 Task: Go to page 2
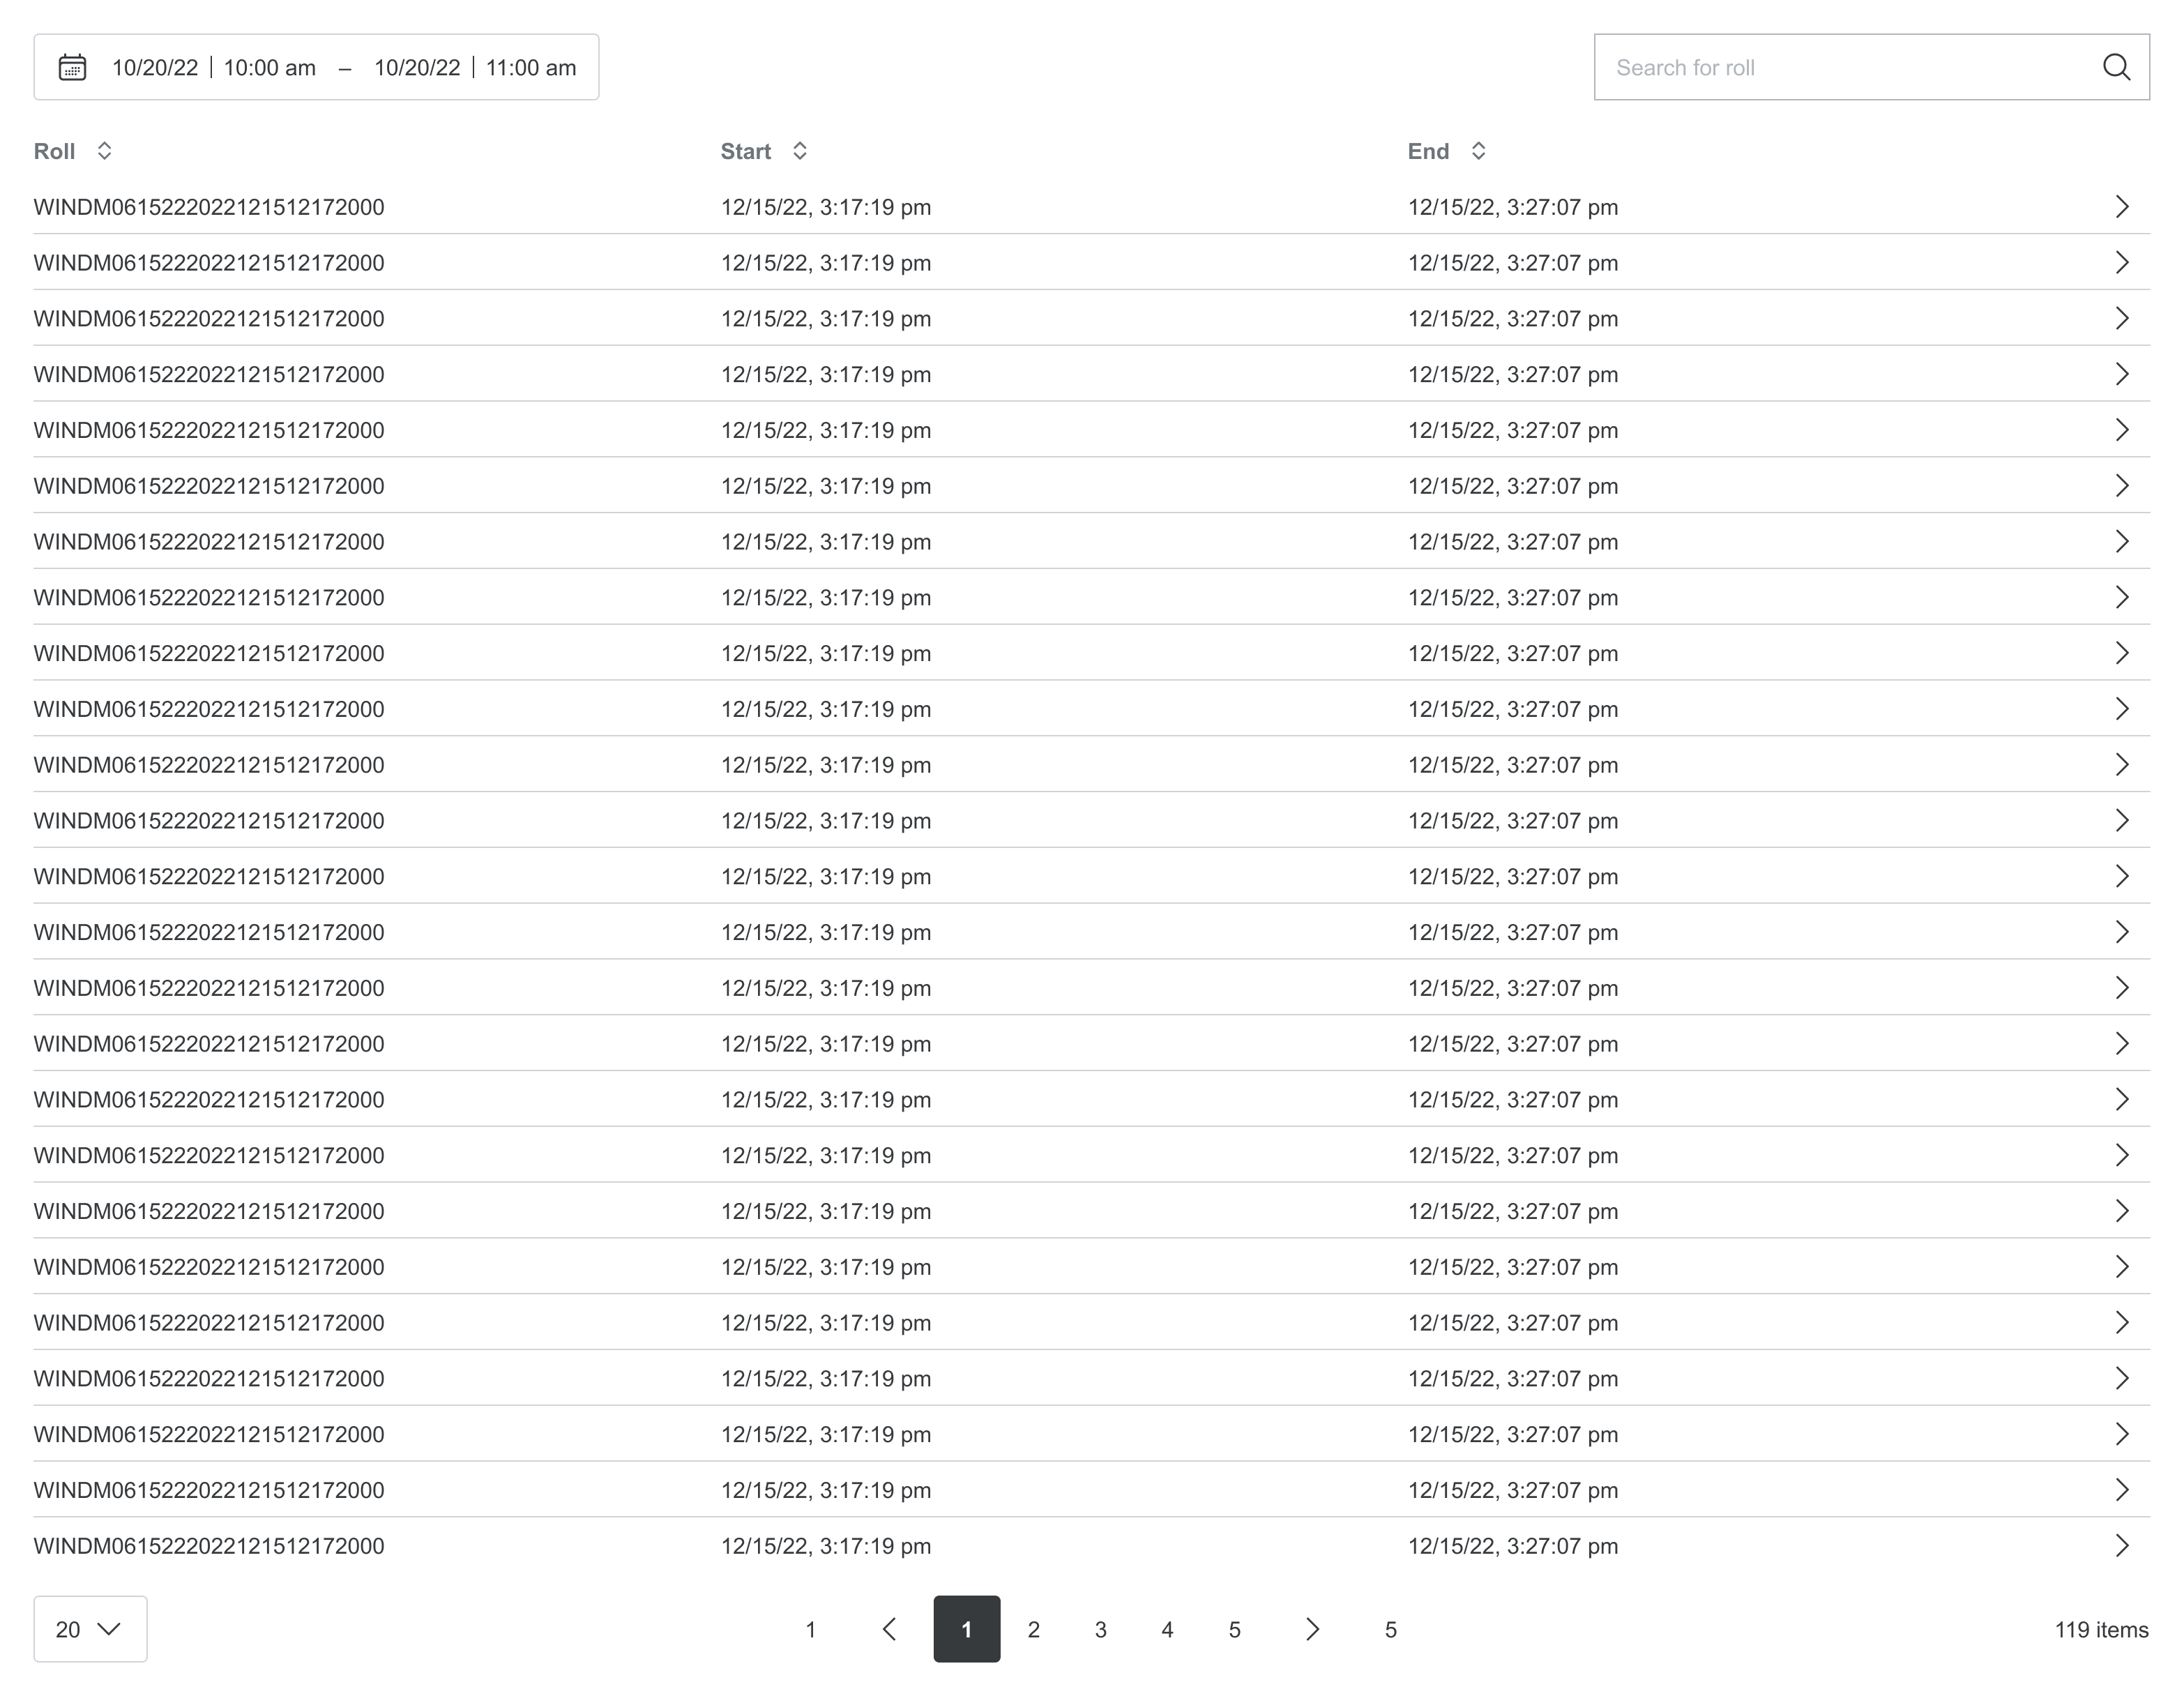(x=1034, y=1629)
